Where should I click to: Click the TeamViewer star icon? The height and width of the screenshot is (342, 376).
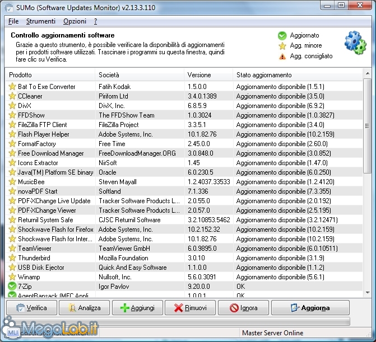[12, 249]
